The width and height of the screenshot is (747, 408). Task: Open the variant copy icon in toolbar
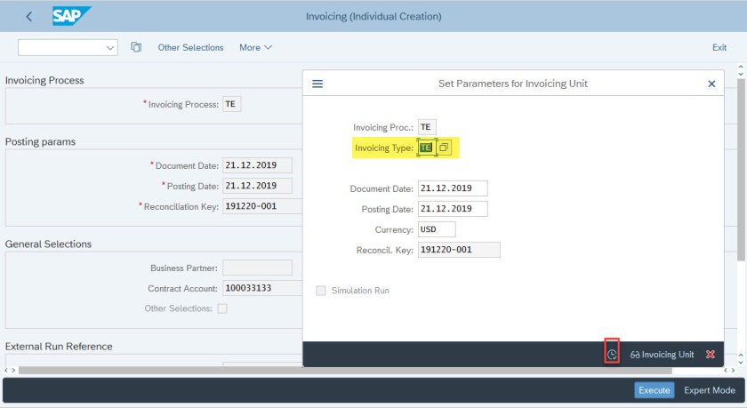pos(136,47)
